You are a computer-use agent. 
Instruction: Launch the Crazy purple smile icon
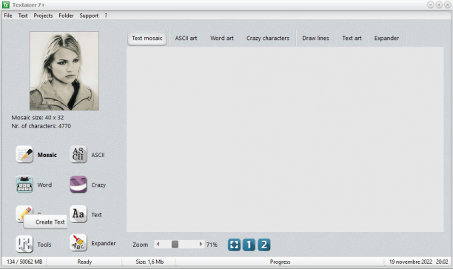[x=78, y=185]
